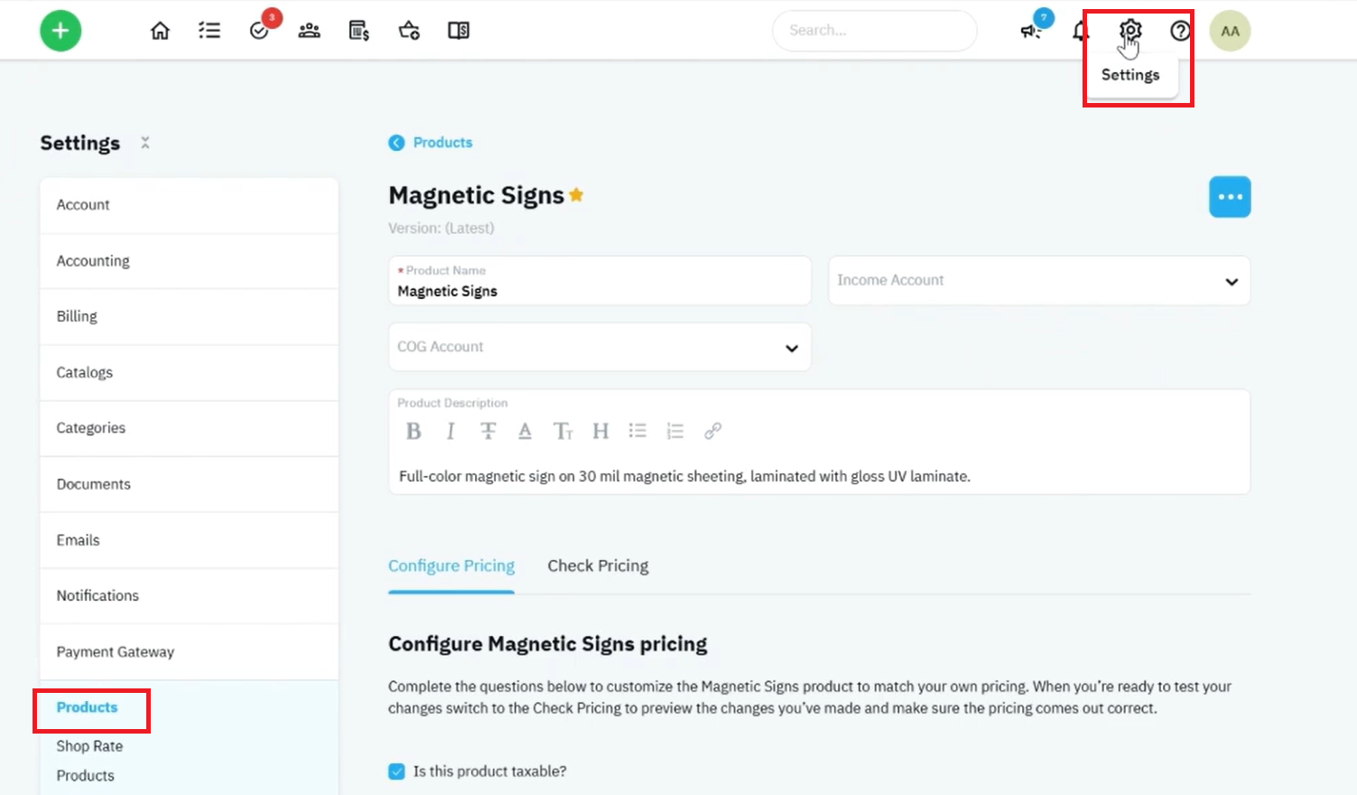Image resolution: width=1357 pixels, height=795 pixels.
Task: Click the 'Configure Magnetic Signs pricing' heading
Action: 548,644
